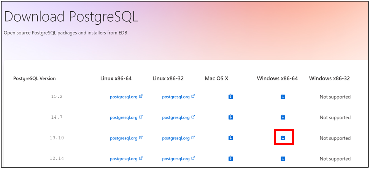
Task: Open postgresql.org link for 14.7 Linux x86-64
Action: 126,117
